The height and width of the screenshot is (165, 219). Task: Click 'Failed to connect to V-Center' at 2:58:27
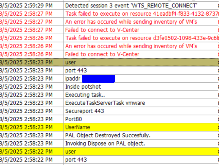[x=102, y=30]
